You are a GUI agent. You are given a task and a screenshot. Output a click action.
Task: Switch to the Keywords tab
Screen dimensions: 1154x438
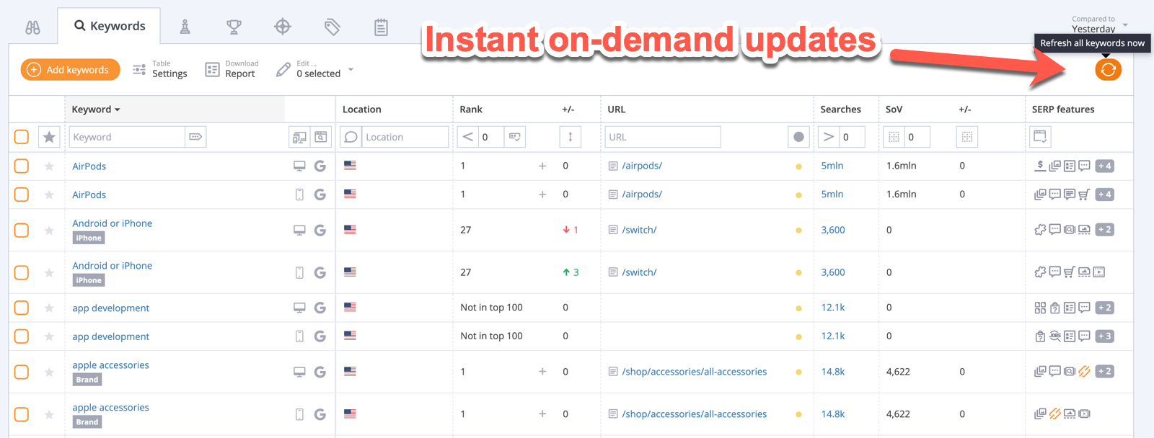pos(110,26)
